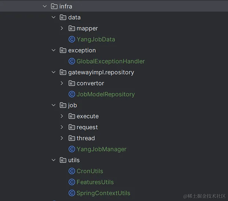Collapse the gatewayimpl.repository package

(x=54, y=72)
